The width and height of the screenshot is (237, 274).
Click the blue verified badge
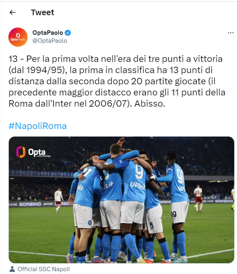pyautogui.click(x=68, y=33)
